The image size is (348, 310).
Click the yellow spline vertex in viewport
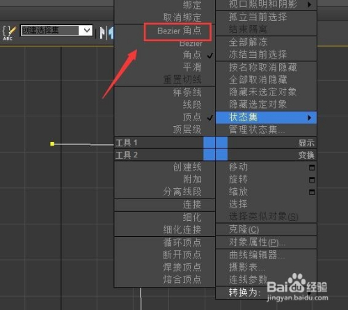(52, 144)
